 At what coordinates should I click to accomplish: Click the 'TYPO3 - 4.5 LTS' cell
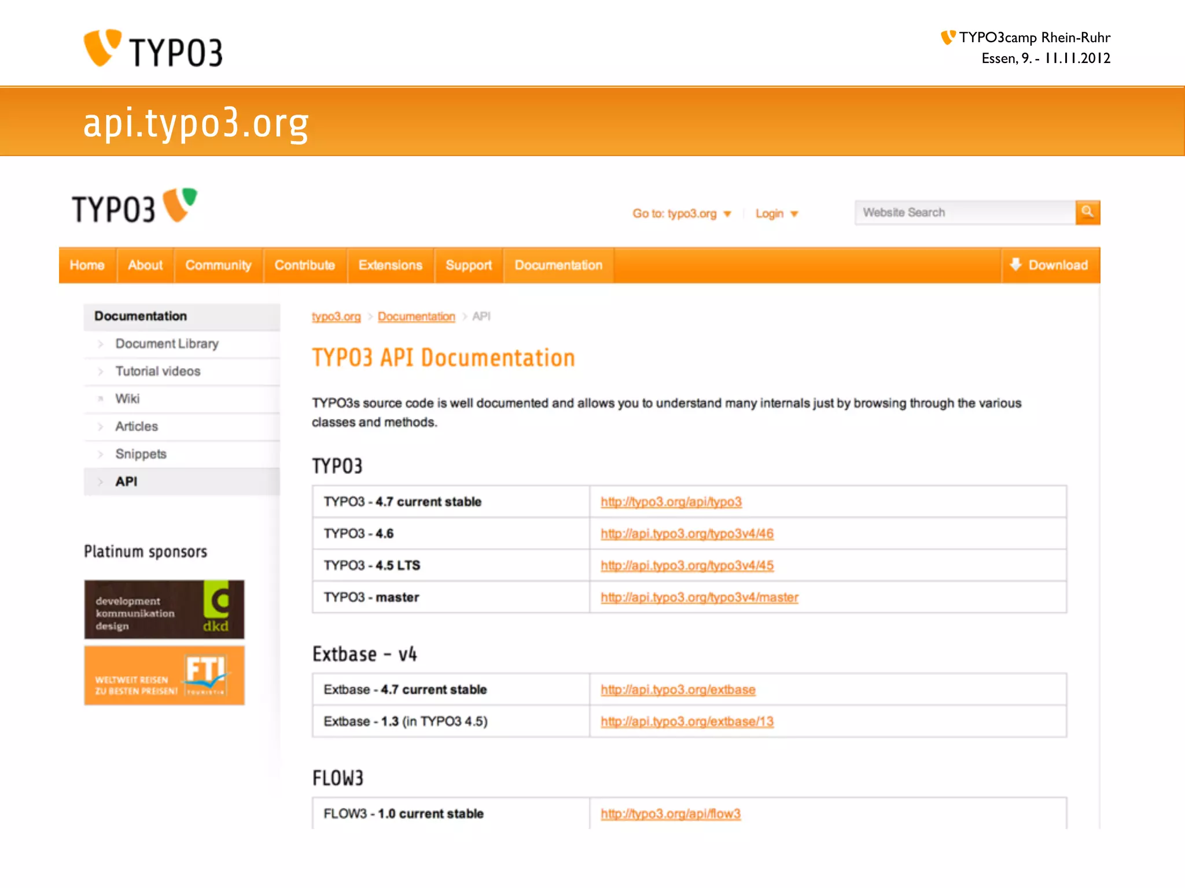451,565
